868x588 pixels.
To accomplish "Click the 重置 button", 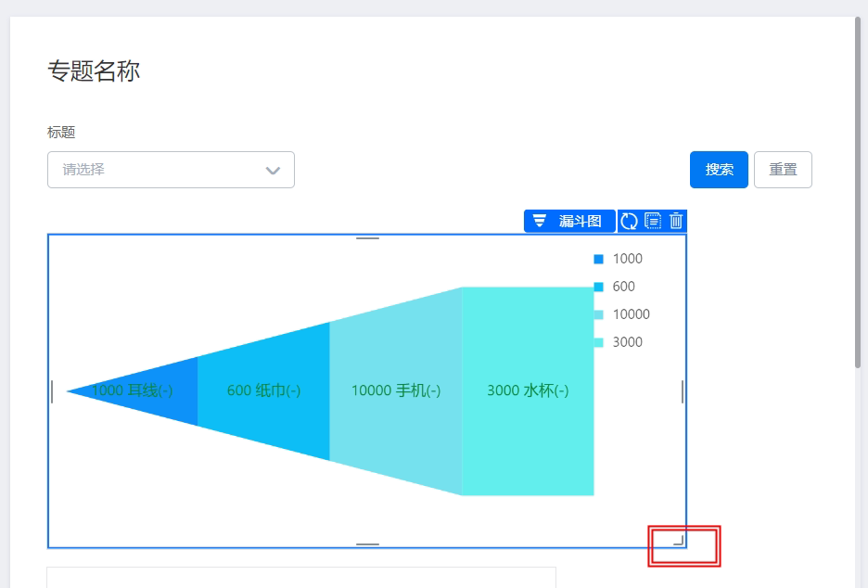I will pyautogui.click(x=783, y=170).
